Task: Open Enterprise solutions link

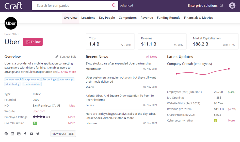Action: [202, 6]
